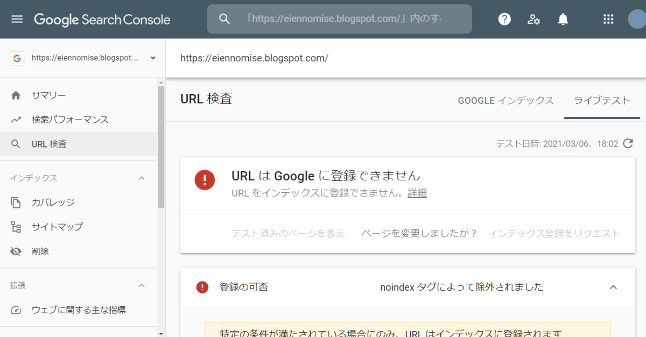Click the URL 検査 page heading

point(206,99)
